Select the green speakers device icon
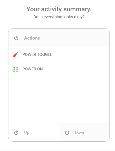The height and width of the screenshot is (151, 115). click(15, 69)
